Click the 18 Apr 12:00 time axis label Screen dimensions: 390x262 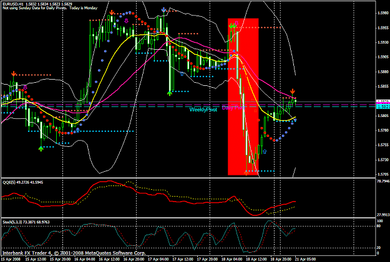pyautogui.click(x=256, y=260)
